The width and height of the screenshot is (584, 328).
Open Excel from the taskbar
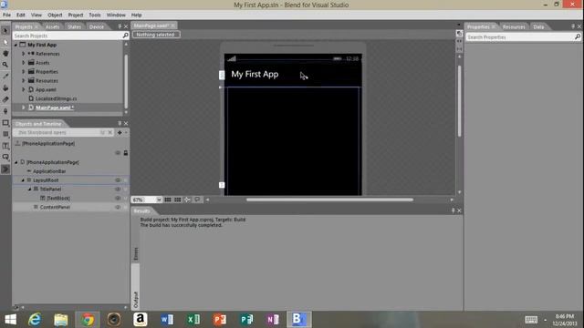click(x=193, y=320)
